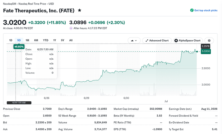Click the EPS (TTM) value -1.0900
The image size is (222, 134).
157,129
